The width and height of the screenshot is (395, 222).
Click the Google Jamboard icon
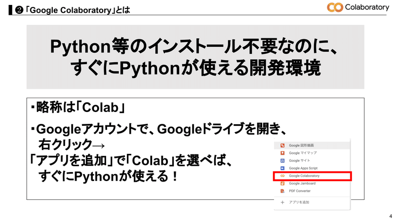[x=282, y=184]
